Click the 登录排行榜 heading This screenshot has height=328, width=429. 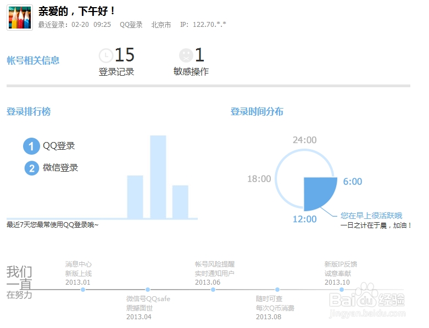29,111
